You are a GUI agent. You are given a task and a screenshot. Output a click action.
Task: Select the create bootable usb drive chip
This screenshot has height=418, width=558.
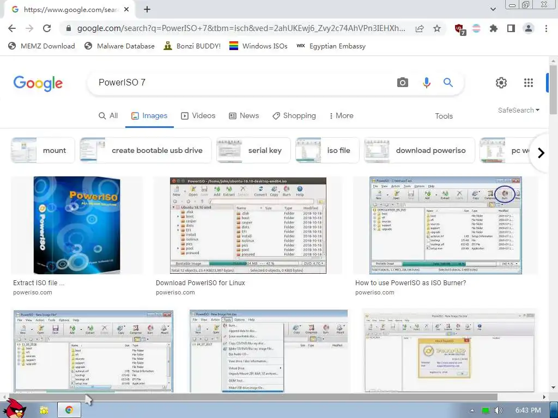point(145,150)
